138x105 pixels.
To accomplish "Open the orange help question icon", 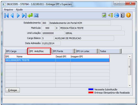I will [128, 15].
